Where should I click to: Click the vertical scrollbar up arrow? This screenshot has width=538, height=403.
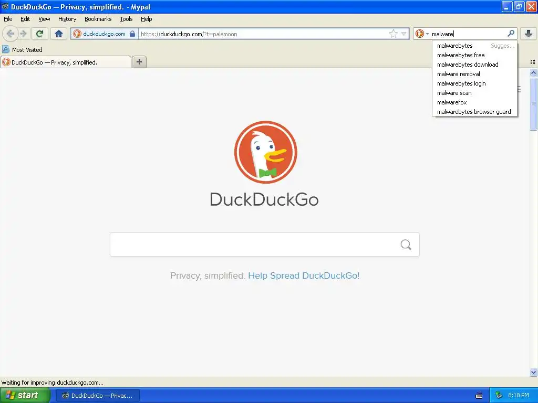(533, 72)
